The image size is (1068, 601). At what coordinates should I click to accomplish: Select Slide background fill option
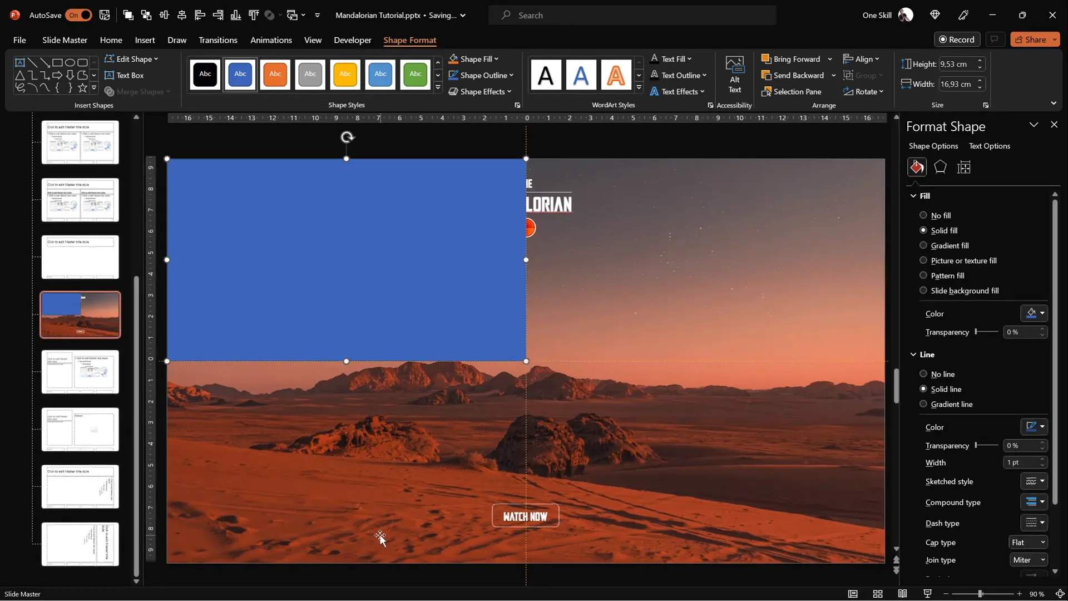click(x=923, y=290)
